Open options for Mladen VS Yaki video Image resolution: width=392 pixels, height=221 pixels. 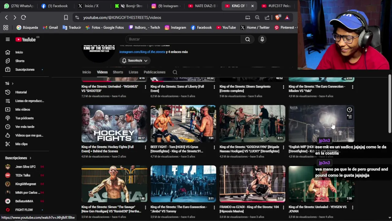(x=352, y=87)
